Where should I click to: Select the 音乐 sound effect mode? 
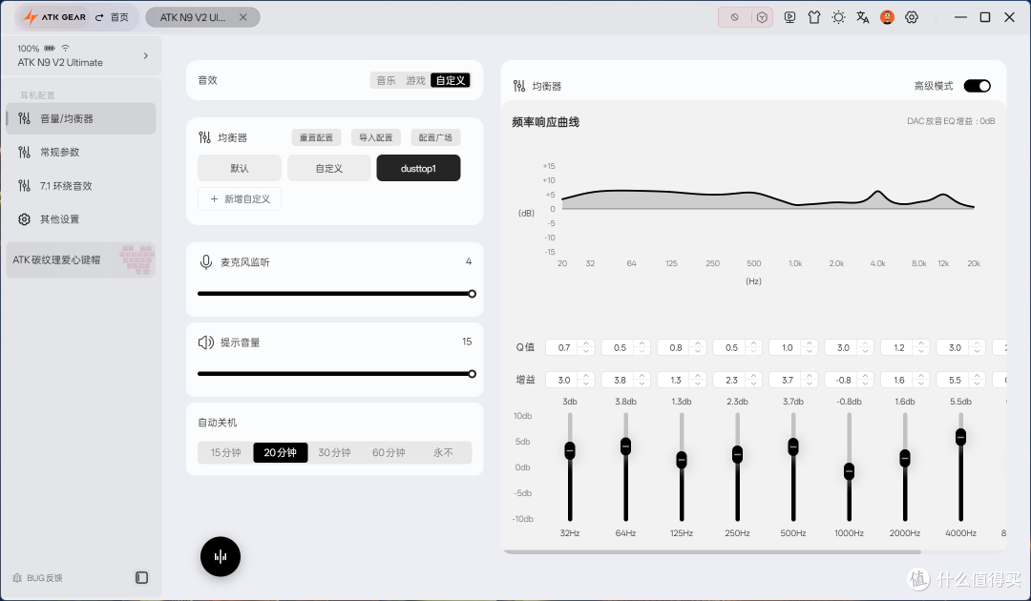click(x=386, y=80)
